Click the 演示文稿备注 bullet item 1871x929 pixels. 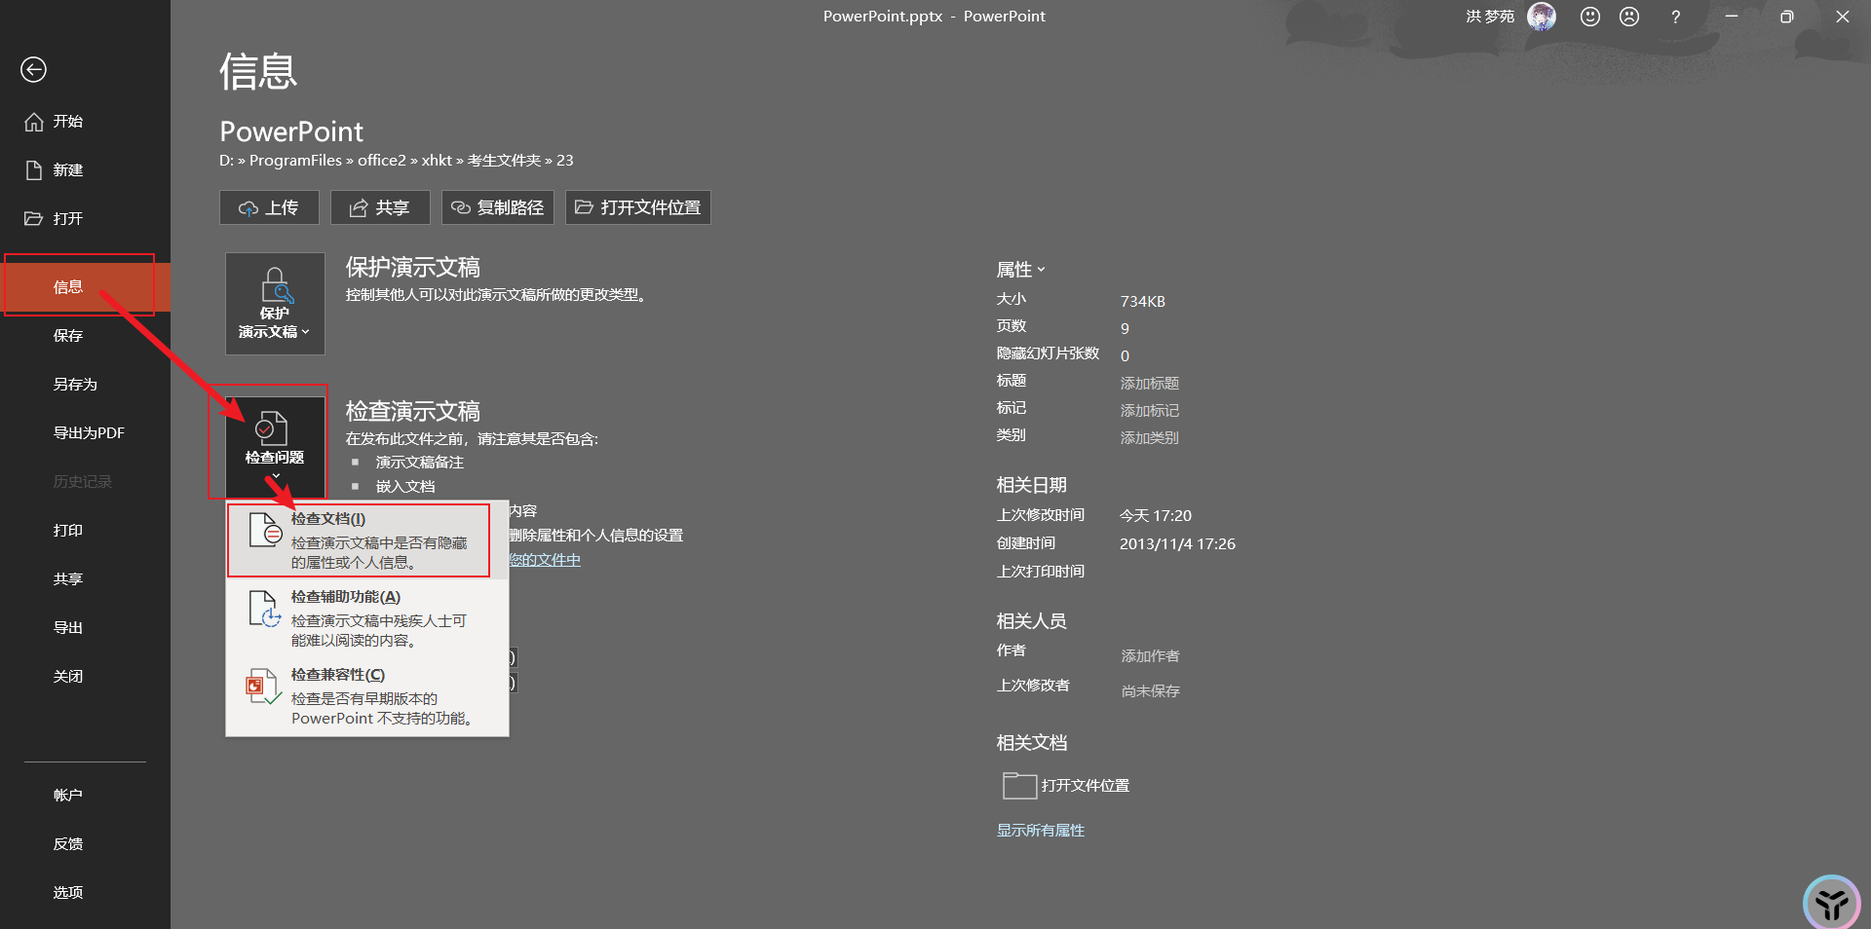point(420,463)
